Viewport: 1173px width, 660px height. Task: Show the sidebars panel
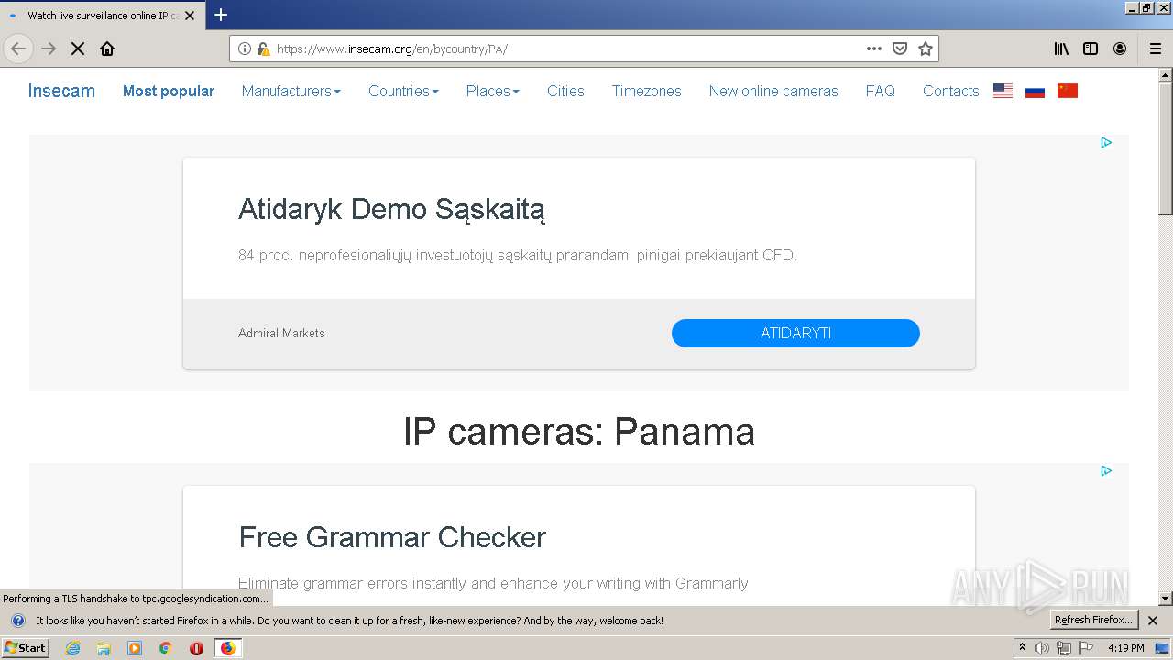[x=1091, y=49]
